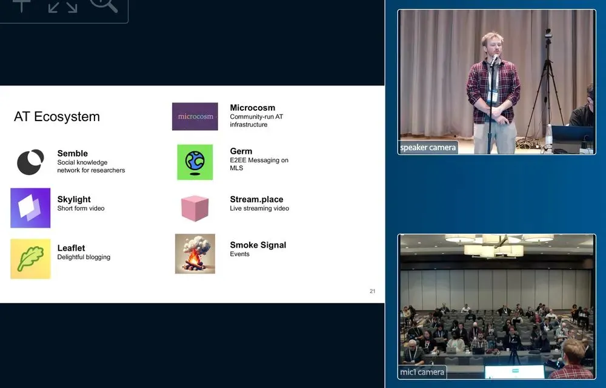Click the slide page number 21

click(x=372, y=292)
